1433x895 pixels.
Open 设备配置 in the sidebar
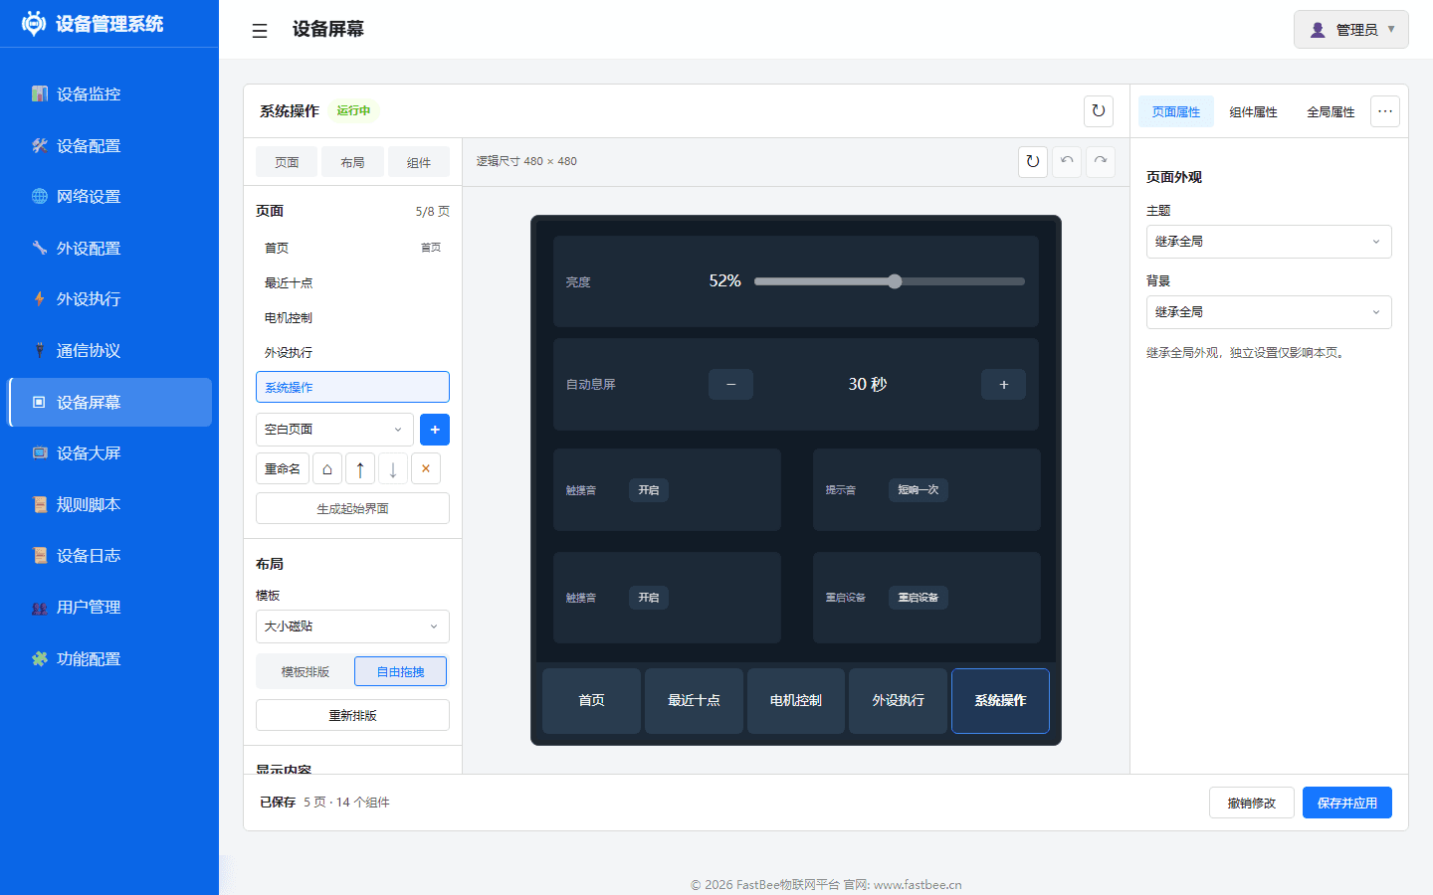click(109, 145)
